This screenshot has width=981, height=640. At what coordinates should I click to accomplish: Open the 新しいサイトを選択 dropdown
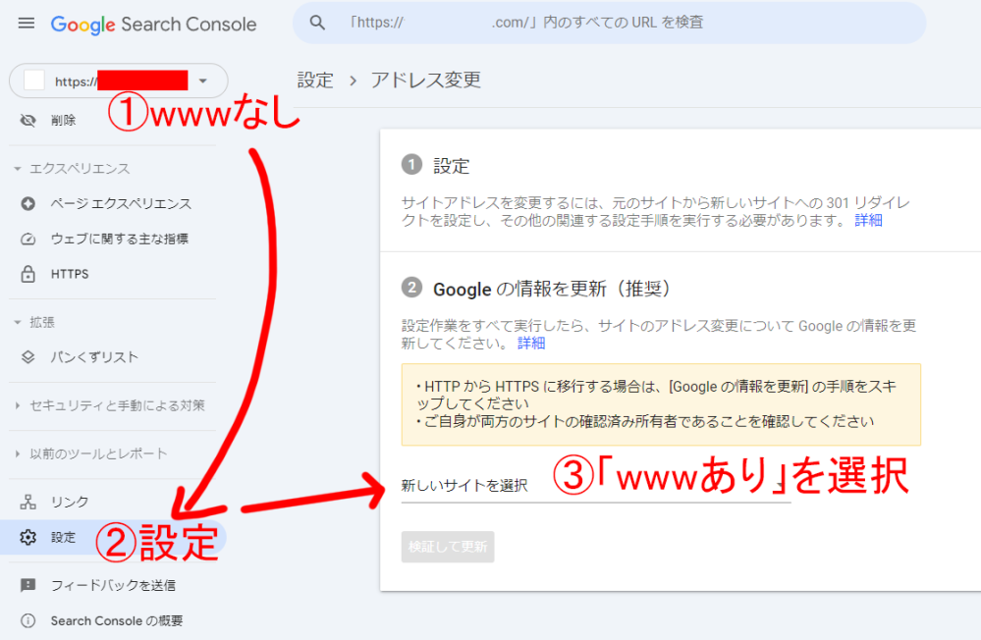coord(596,486)
